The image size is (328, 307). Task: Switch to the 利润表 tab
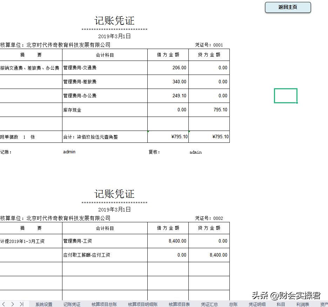coord(302,304)
